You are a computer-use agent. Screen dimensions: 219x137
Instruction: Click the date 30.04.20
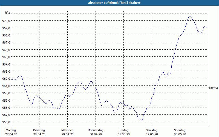coord(96,134)
